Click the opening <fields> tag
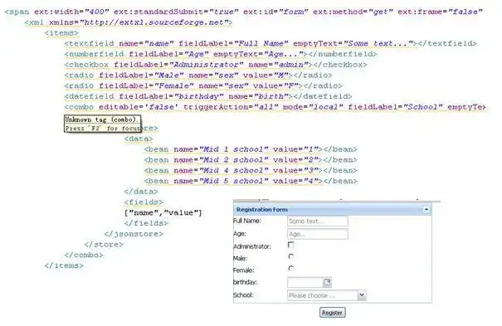The width and height of the screenshot is (502, 326). [144, 202]
